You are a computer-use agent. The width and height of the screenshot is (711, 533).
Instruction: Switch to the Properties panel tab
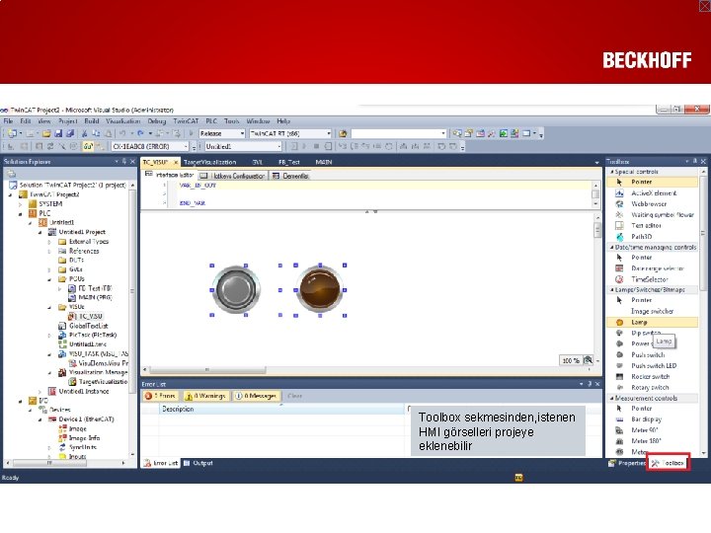point(627,463)
